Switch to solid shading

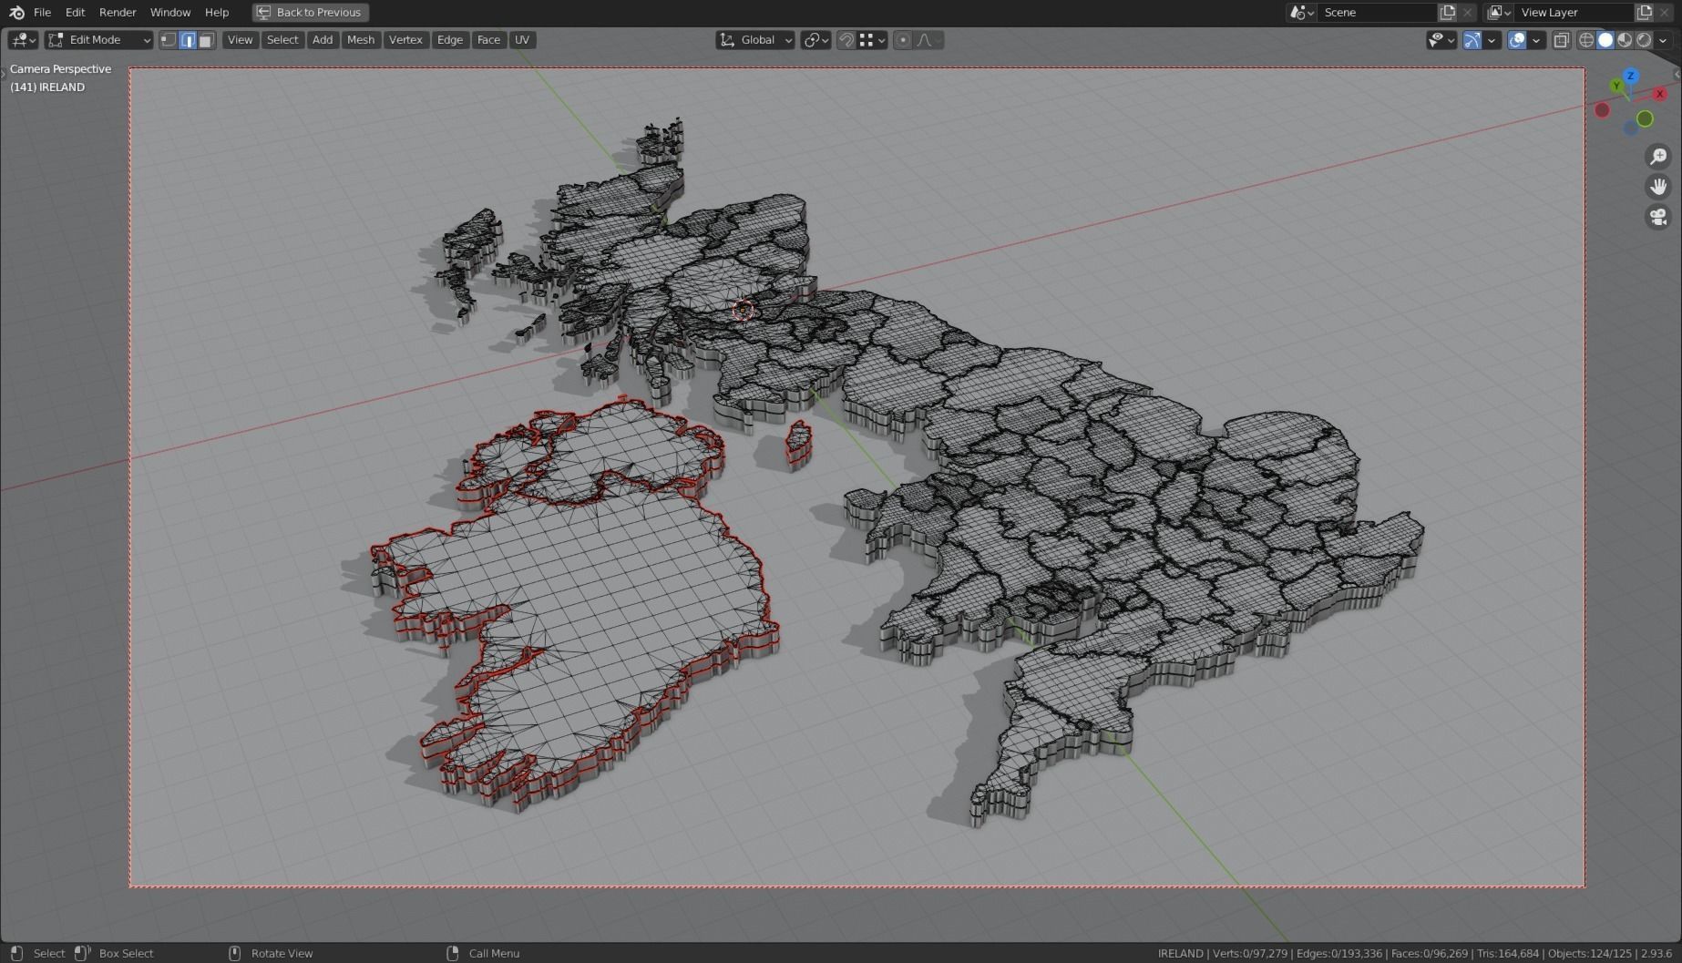pos(1605,39)
